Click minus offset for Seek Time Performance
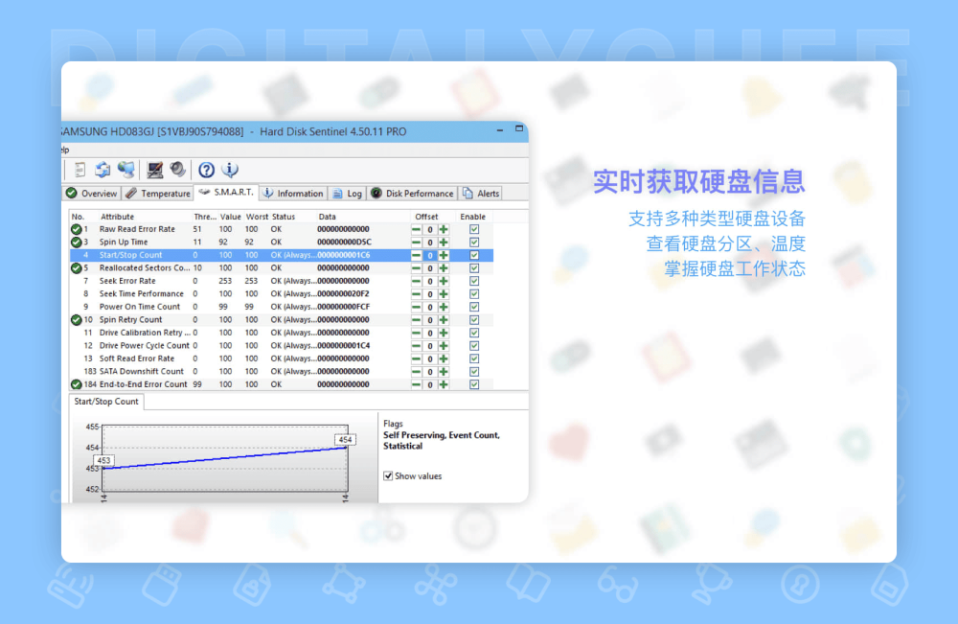 416,294
